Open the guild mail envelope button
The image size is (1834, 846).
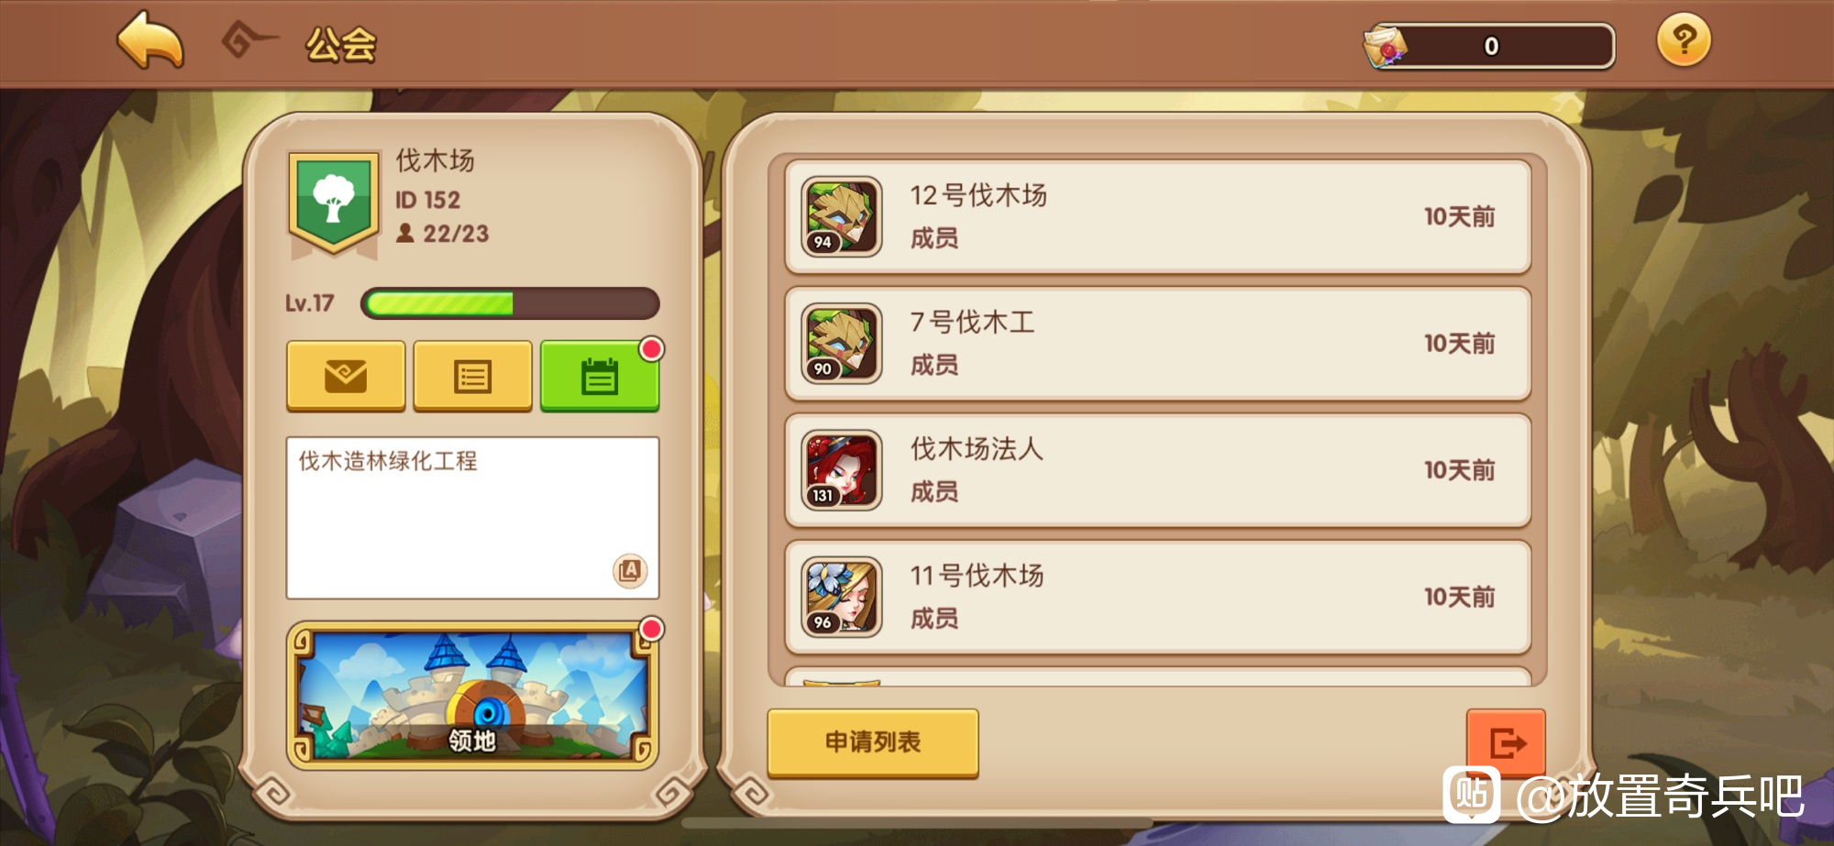point(346,376)
